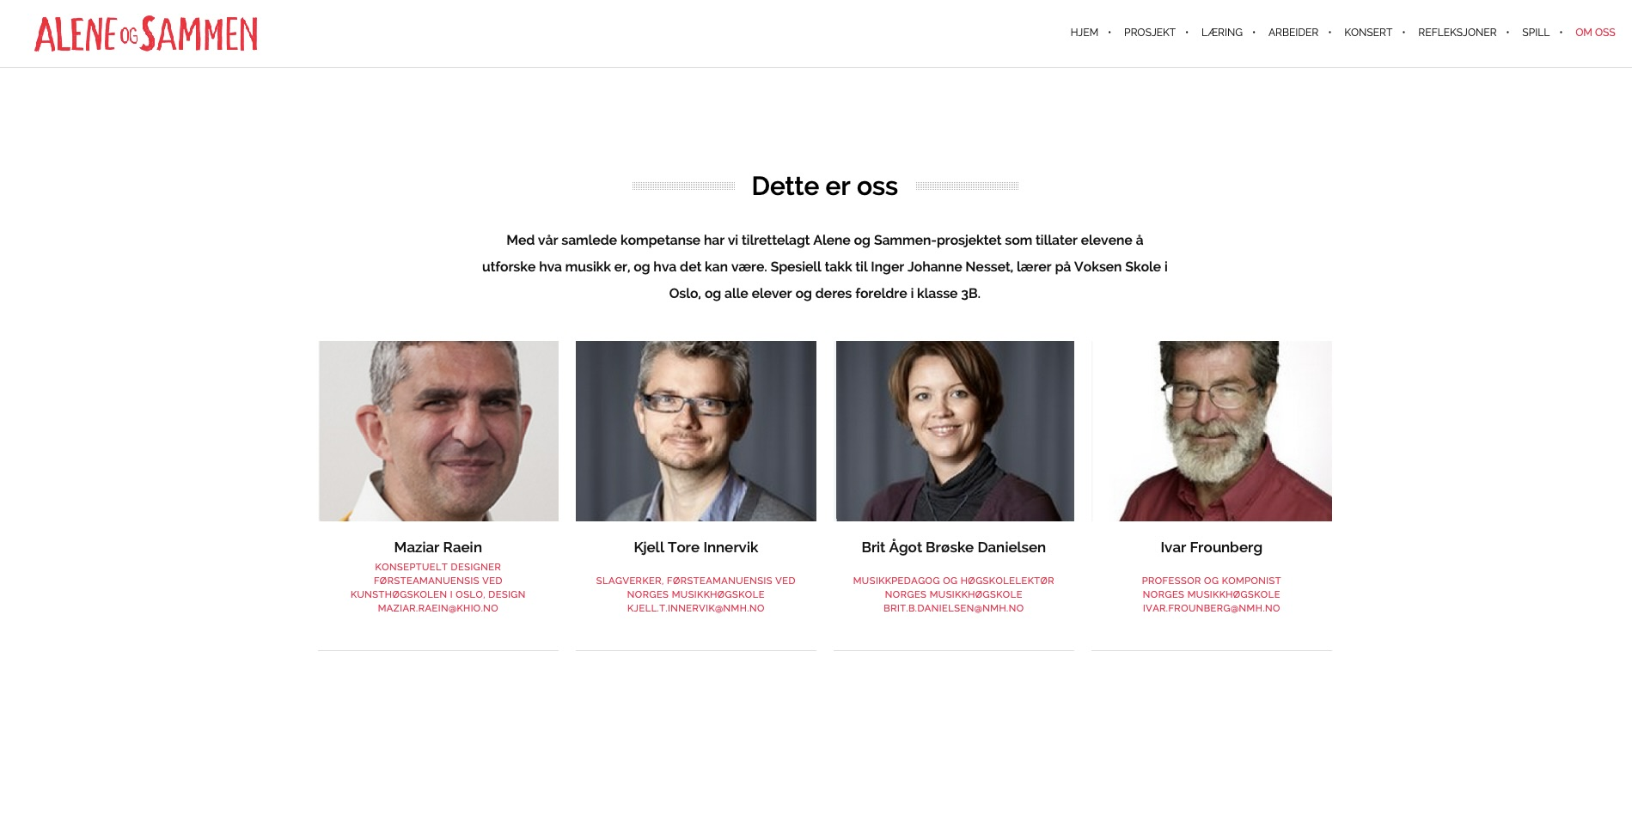Screen dimensions: 1632x840
Task: Select the OM OSS menu item
Action: click(1594, 33)
